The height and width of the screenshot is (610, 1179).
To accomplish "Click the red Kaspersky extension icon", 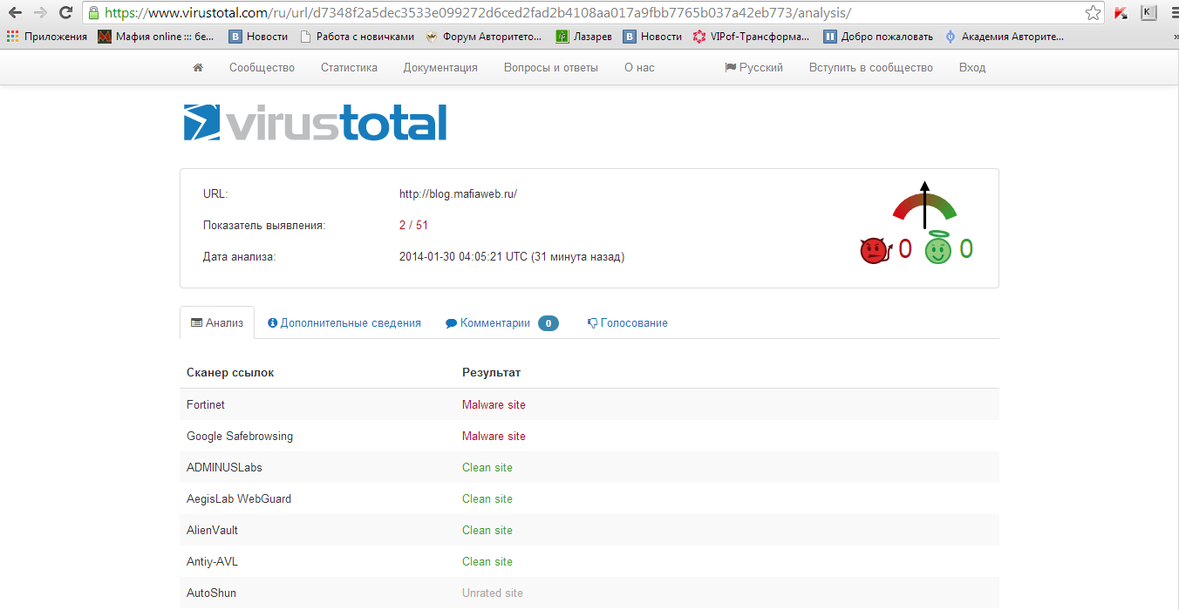I will point(1121,13).
